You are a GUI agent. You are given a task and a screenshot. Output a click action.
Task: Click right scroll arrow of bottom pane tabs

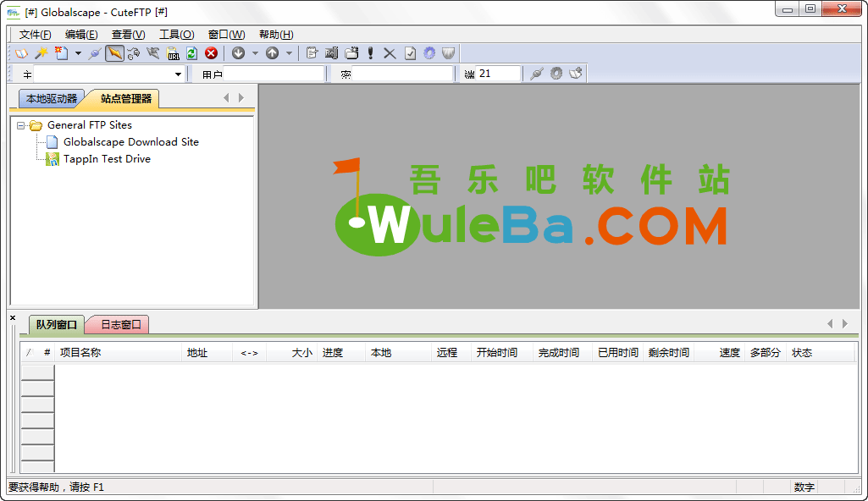point(845,323)
